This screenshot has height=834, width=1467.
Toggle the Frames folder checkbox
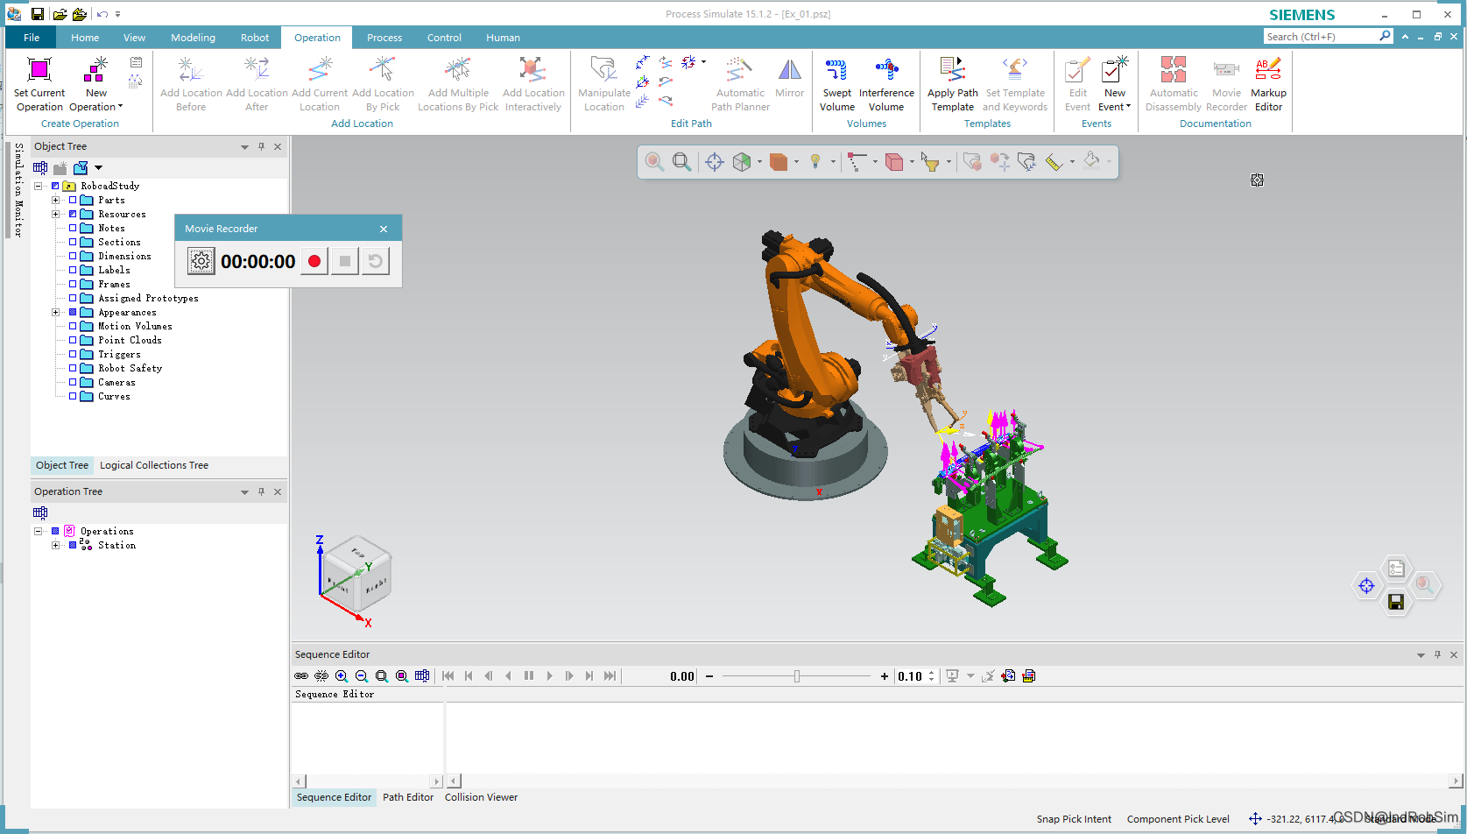[73, 284]
